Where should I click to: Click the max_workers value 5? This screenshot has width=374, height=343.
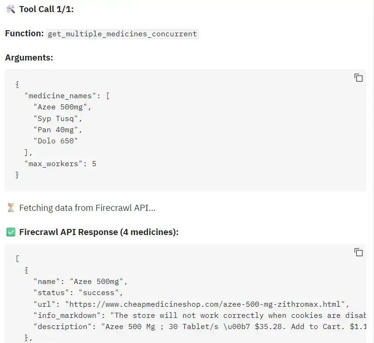[x=94, y=164]
